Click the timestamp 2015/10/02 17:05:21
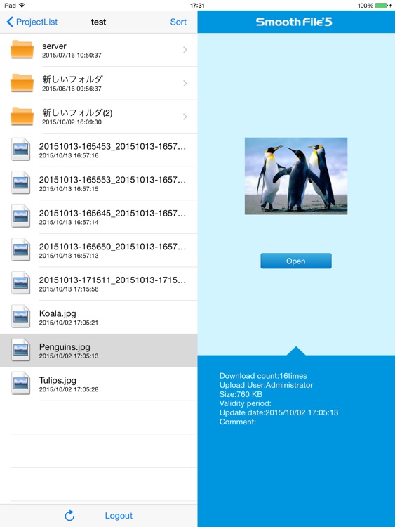The height and width of the screenshot is (527, 395). (69, 323)
